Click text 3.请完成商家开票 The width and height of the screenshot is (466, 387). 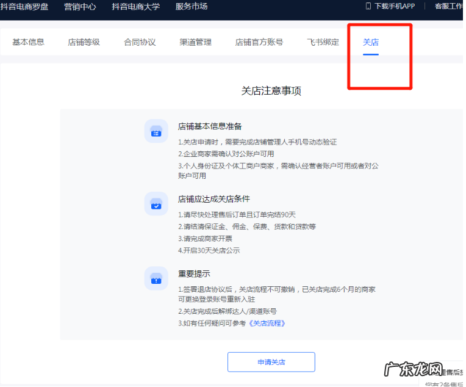coord(205,239)
